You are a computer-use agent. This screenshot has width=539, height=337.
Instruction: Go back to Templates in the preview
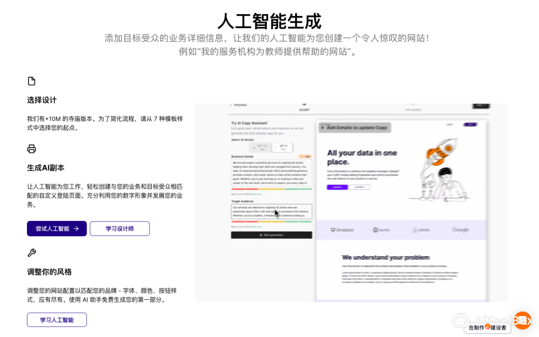click(239, 105)
